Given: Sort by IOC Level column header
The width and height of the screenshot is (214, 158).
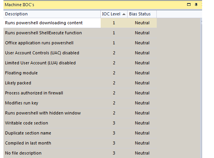Looking at the screenshot, I should [x=114, y=14].
